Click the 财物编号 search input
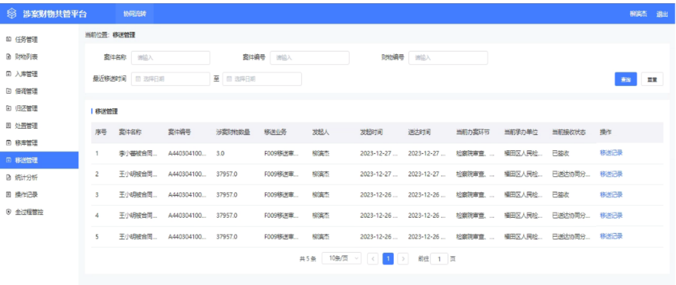The width and height of the screenshot is (676, 285). 448,58
